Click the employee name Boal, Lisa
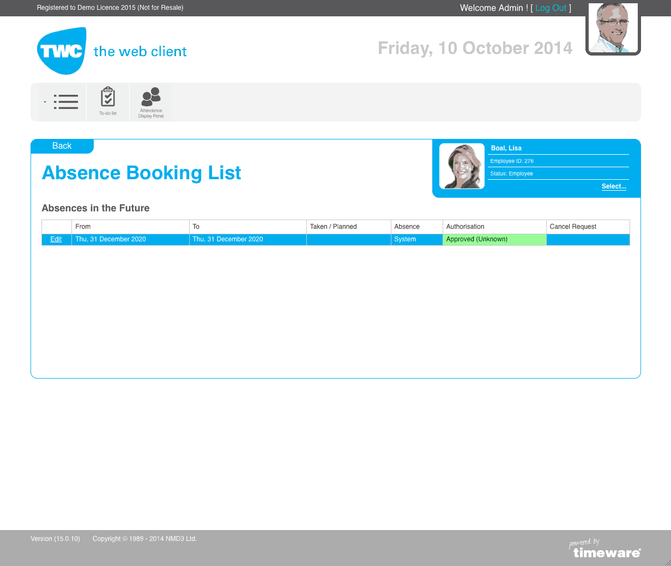671x566 pixels. [x=506, y=148]
